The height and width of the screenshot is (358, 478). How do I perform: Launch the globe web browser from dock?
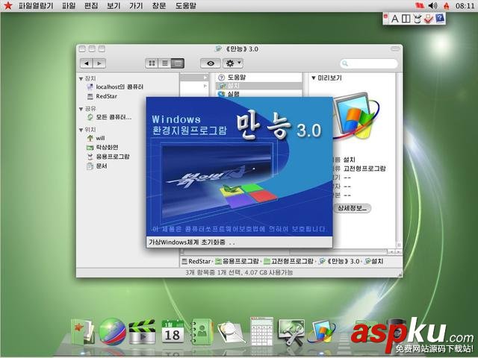click(x=113, y=331)
